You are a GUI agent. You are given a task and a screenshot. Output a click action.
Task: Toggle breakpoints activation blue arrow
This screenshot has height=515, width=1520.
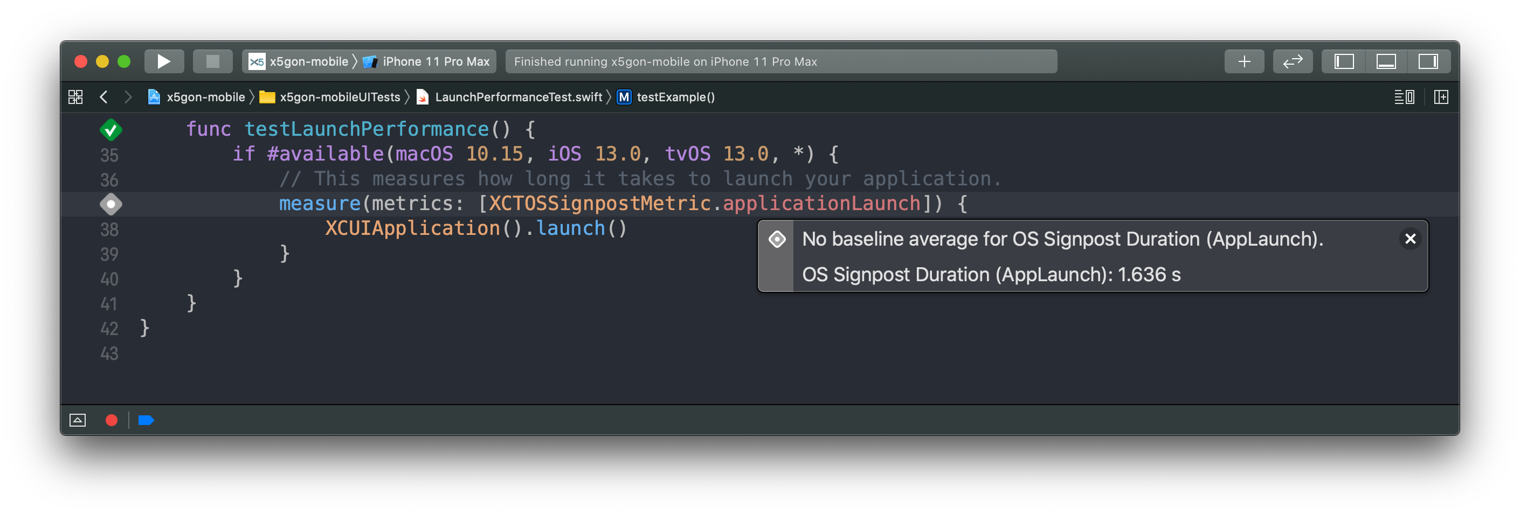click(x=146, y=420)
